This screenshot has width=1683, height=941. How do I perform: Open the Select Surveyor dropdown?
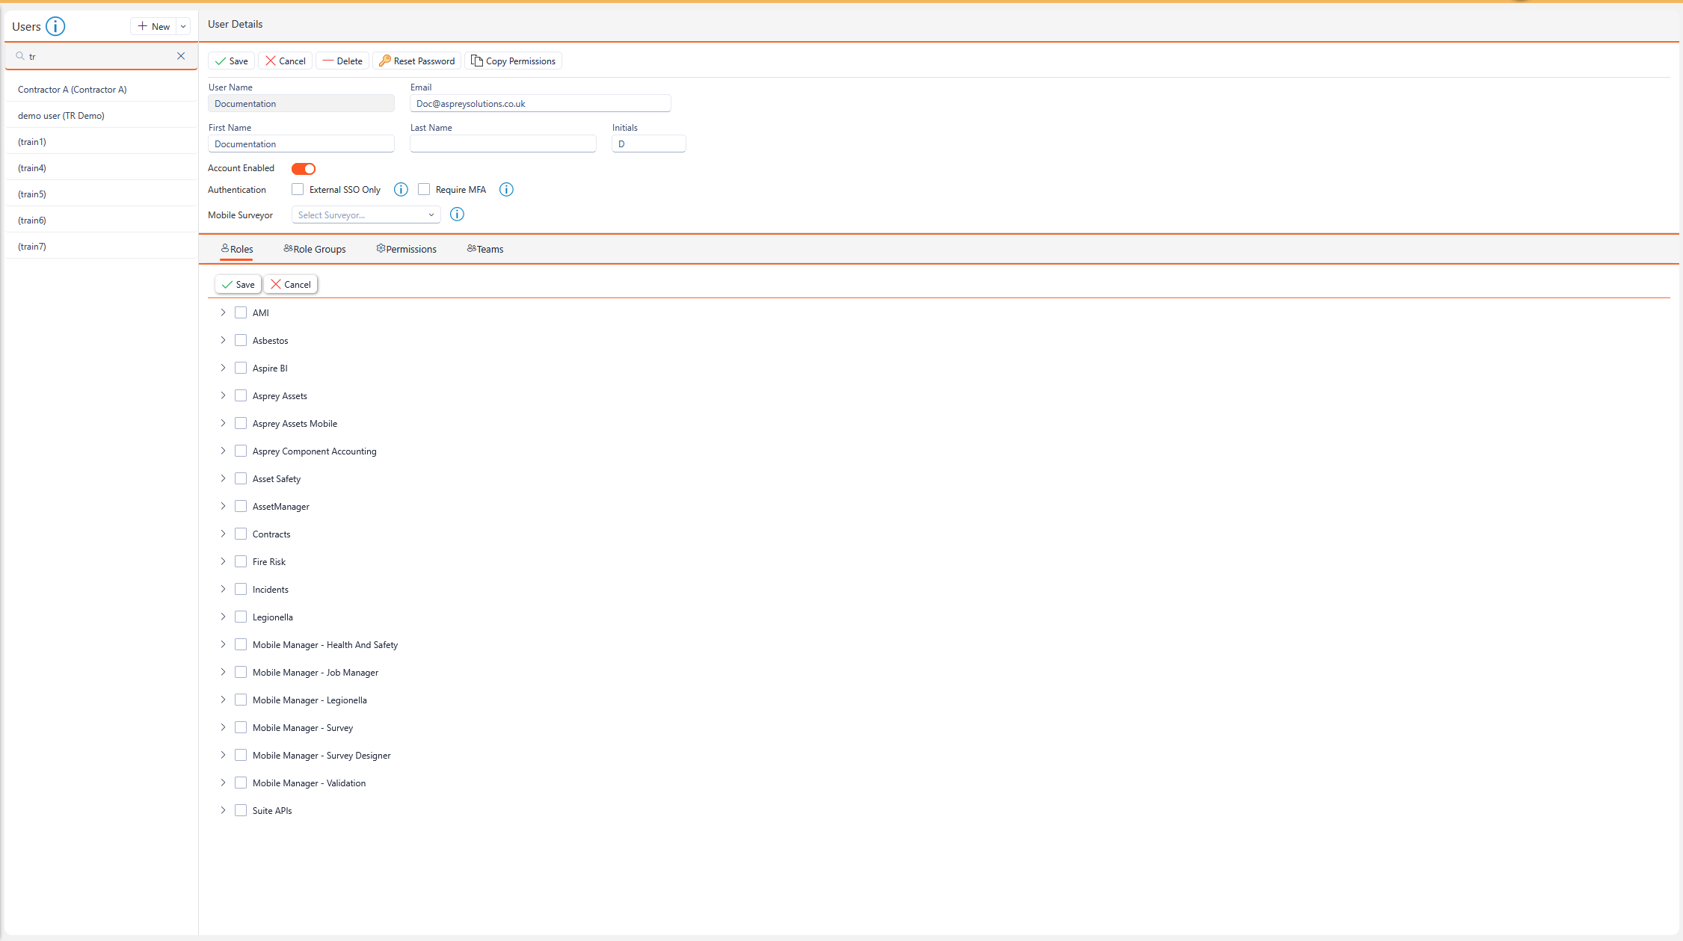pos(366,215)
